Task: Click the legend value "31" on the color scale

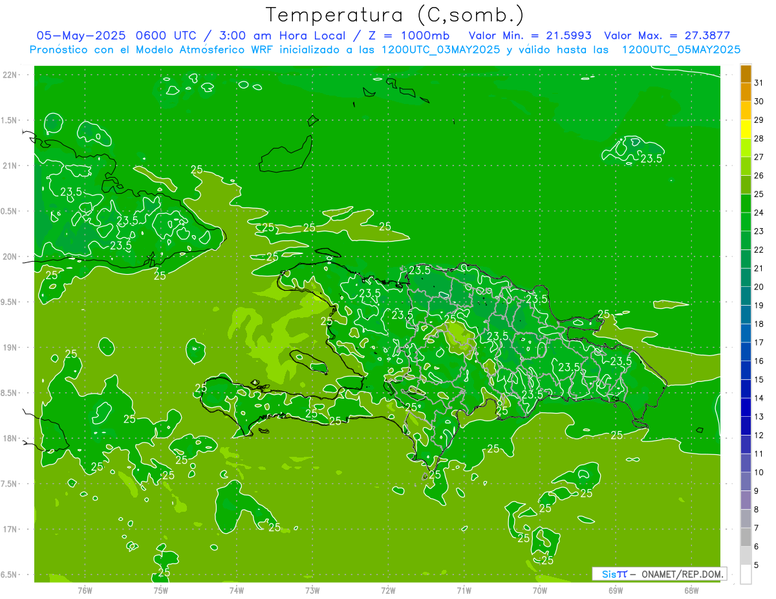Action: tap(759, 83)
